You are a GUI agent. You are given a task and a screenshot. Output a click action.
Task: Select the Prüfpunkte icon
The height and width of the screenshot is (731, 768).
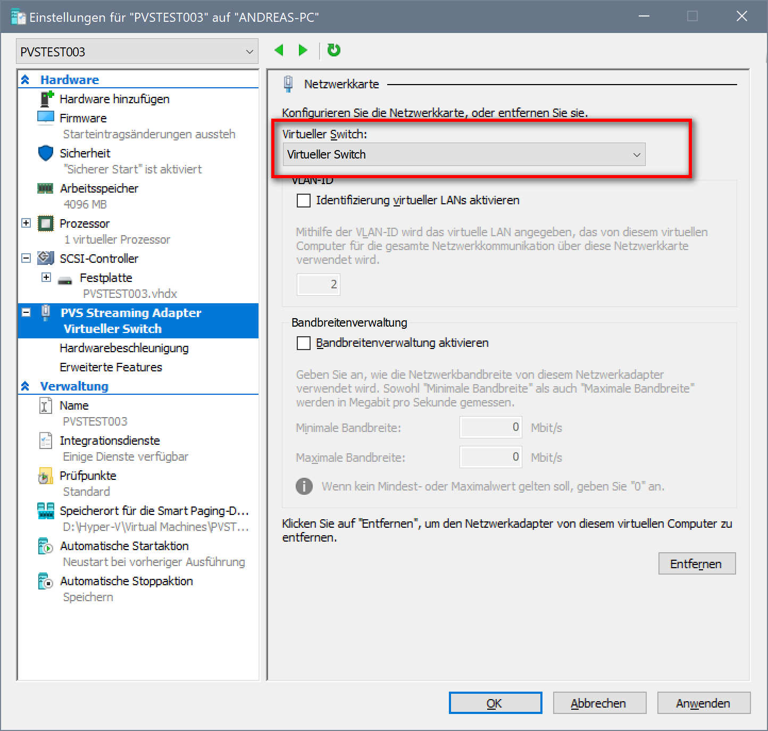(x=46, y=476)
